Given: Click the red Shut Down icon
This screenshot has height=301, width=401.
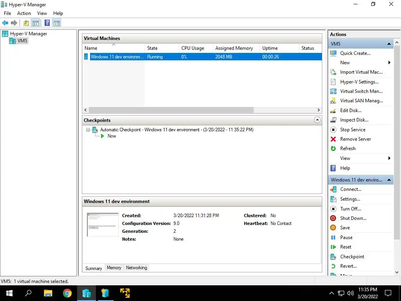Looking at the screenshot, I should click(x=333, y=218).
